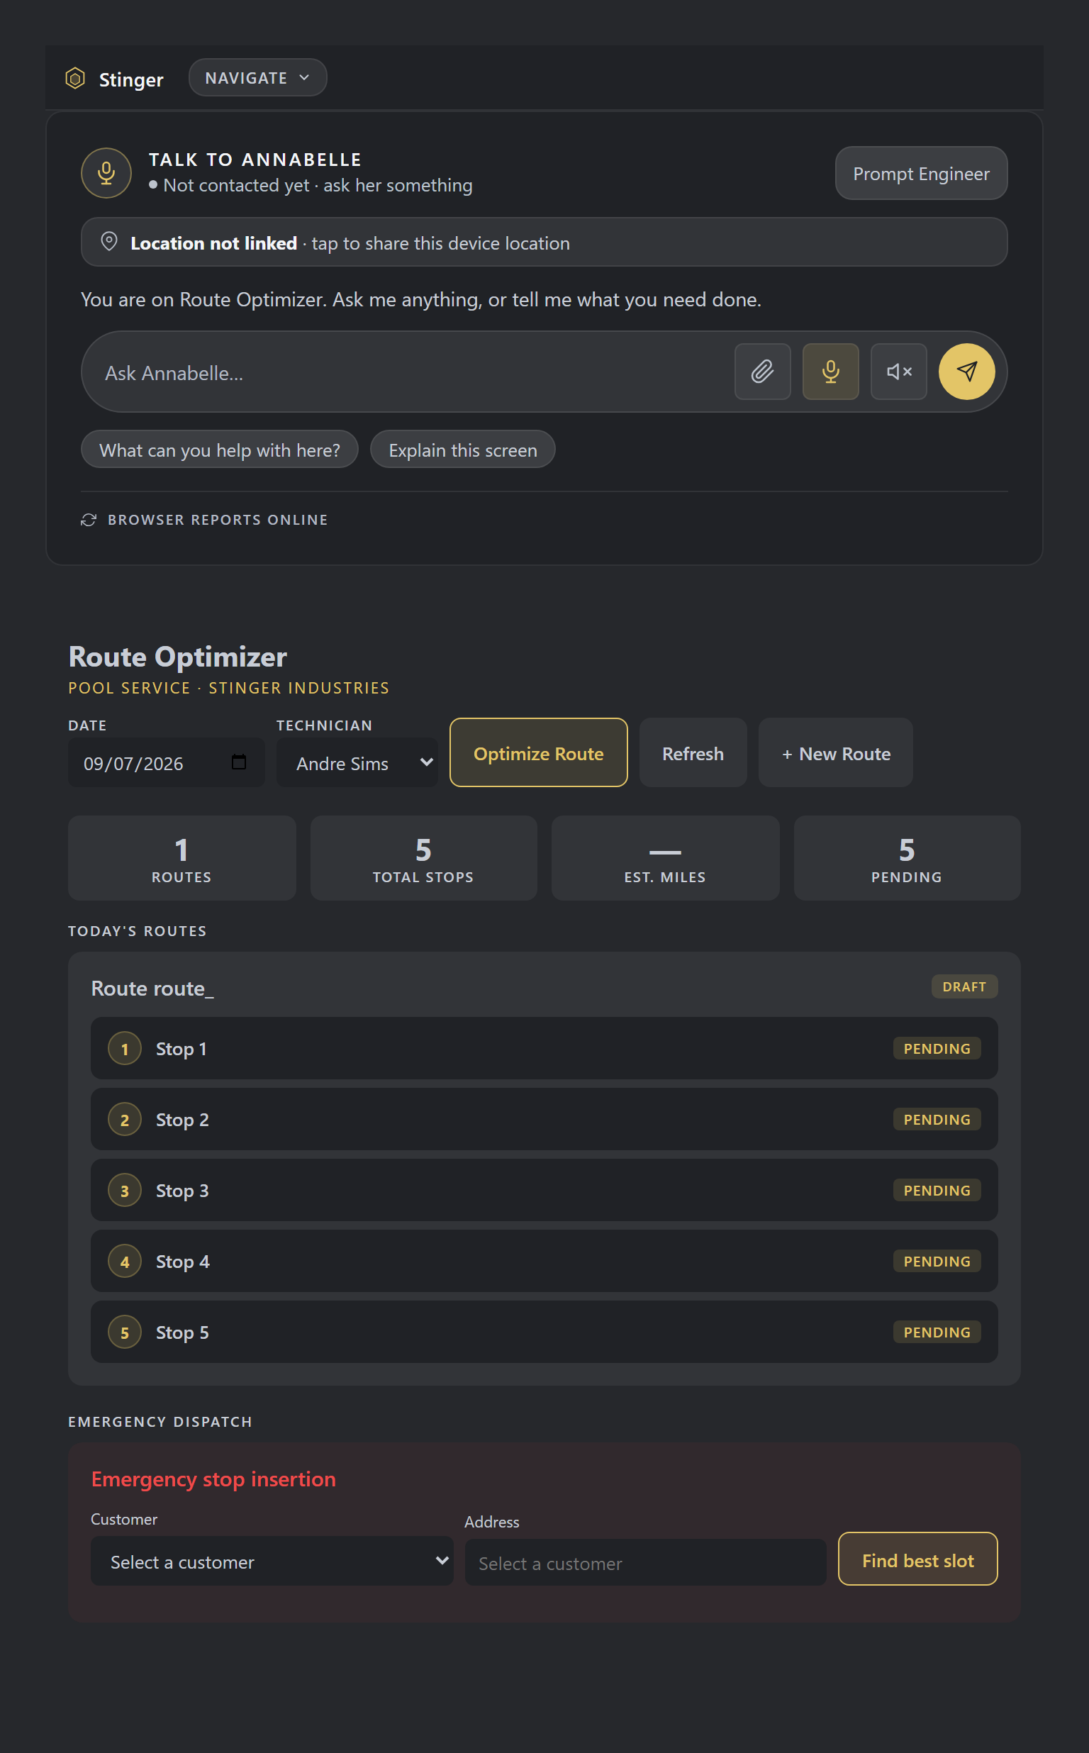Image resolution: width=1089 pixels, height=1753 pixels.
Task: Click the Prompt Engineer button
Action: [x=921, y=174]
